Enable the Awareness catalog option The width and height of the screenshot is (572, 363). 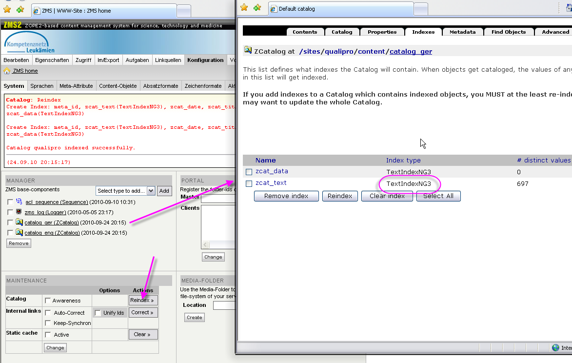pyautogui.click(x=48, y=301)
